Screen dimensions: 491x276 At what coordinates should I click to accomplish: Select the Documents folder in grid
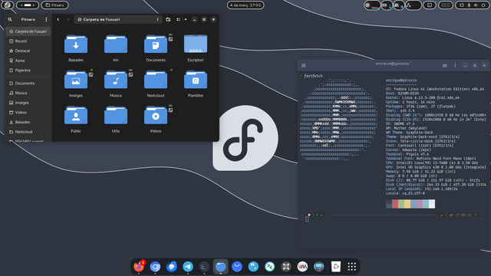click(156, 44)
